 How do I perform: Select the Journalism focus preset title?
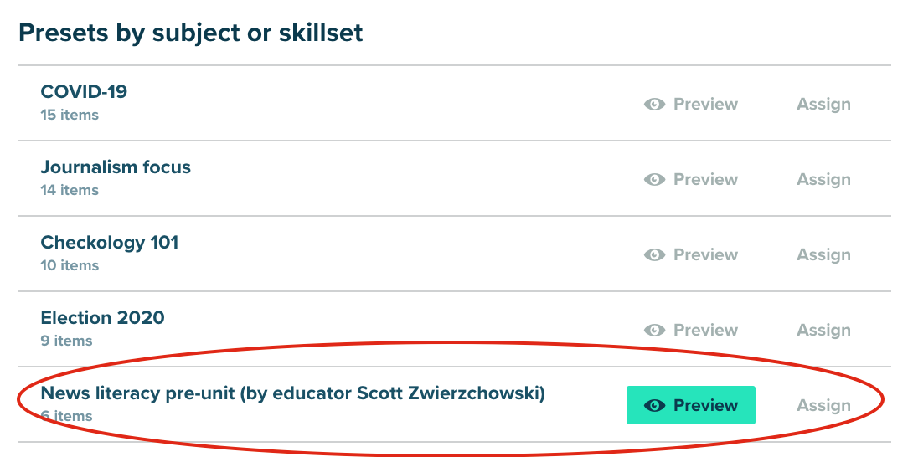pos(116,167)
